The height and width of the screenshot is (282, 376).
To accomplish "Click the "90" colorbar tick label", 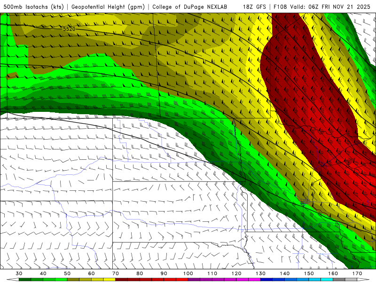I will tap(164, 274).
